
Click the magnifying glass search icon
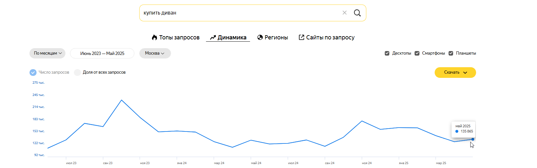click(357, 13)
